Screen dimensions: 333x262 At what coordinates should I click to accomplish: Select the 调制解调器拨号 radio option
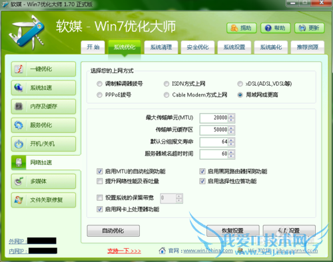click(x=99, y=84)
